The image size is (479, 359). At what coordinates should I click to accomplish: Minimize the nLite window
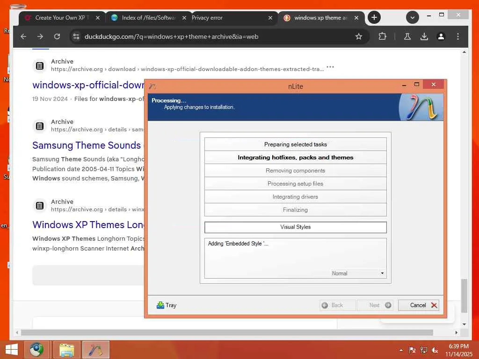tap(404, 85)
